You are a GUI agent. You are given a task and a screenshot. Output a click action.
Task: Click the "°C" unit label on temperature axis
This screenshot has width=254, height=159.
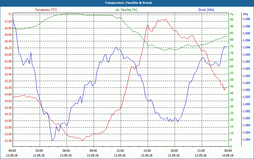[x=10, y=14]
